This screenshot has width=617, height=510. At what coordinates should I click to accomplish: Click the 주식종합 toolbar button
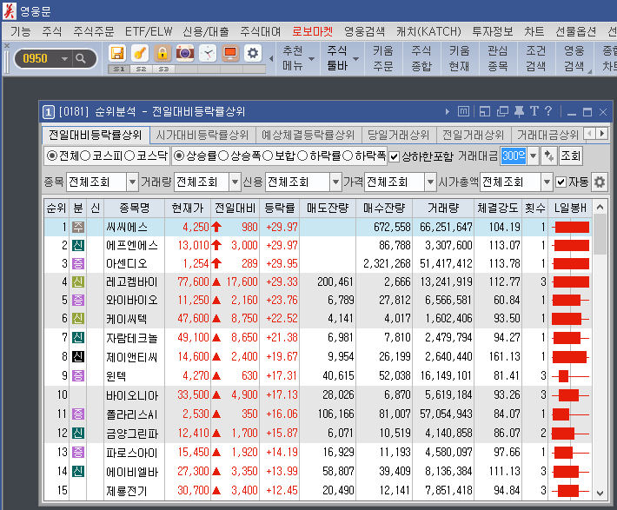coord(421,58)
